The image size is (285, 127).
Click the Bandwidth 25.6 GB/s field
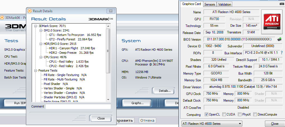tap(268, 80)
